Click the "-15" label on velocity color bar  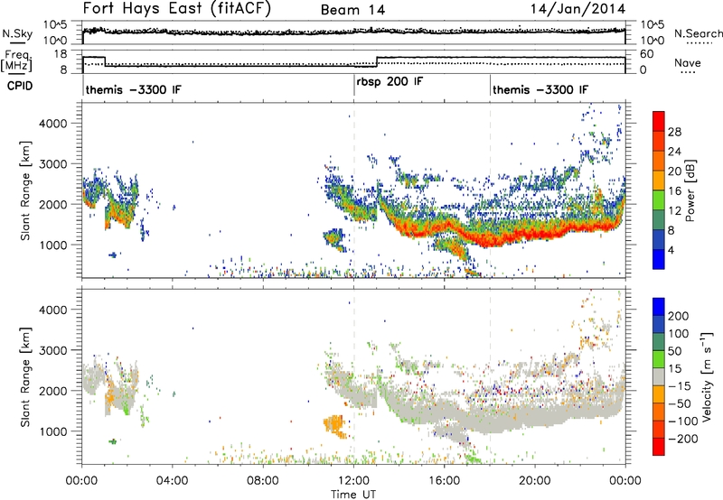(680, 386)
